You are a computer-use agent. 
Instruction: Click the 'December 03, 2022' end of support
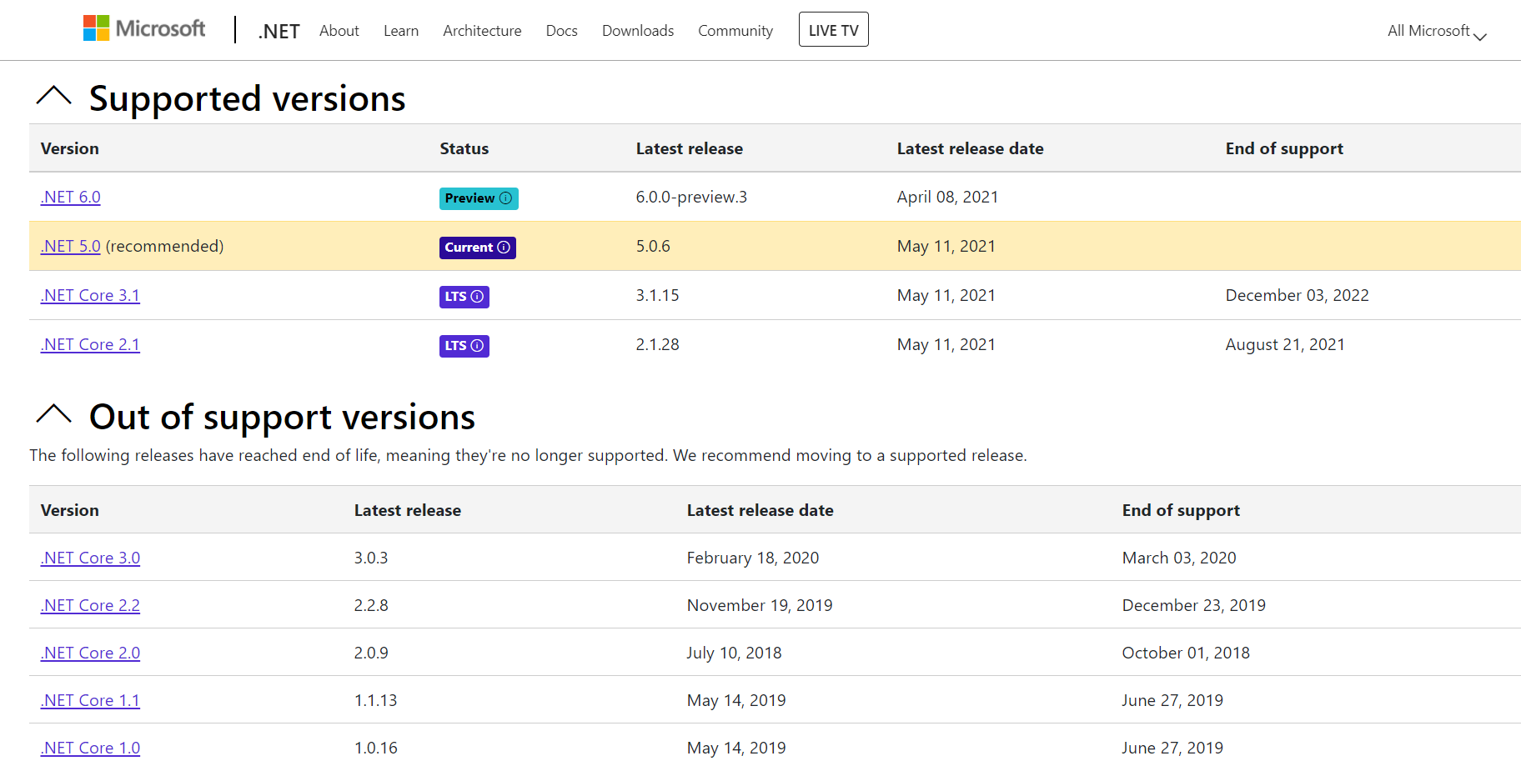click(x=1297, y=296)
